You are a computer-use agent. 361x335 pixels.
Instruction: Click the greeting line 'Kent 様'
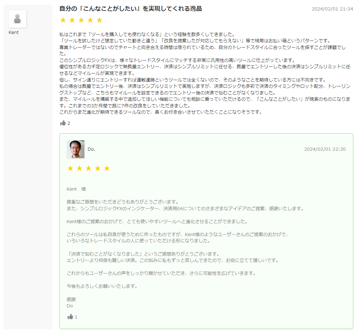[76, 189]
